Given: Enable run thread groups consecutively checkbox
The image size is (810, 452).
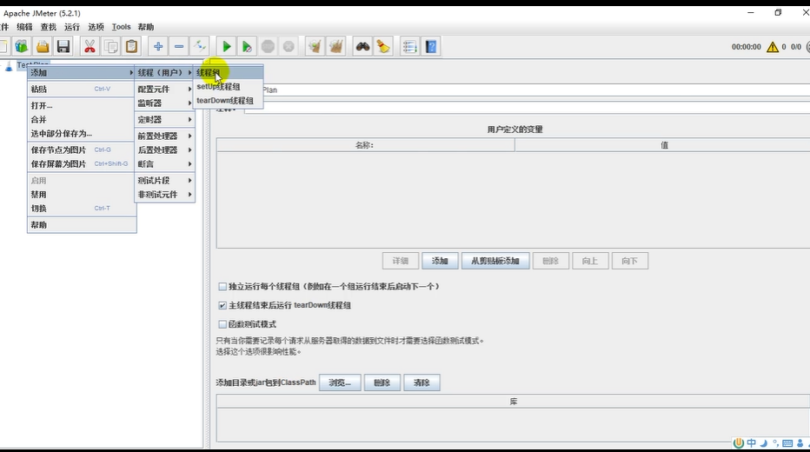Looking at the screenshot, I should tap(222, 286).
